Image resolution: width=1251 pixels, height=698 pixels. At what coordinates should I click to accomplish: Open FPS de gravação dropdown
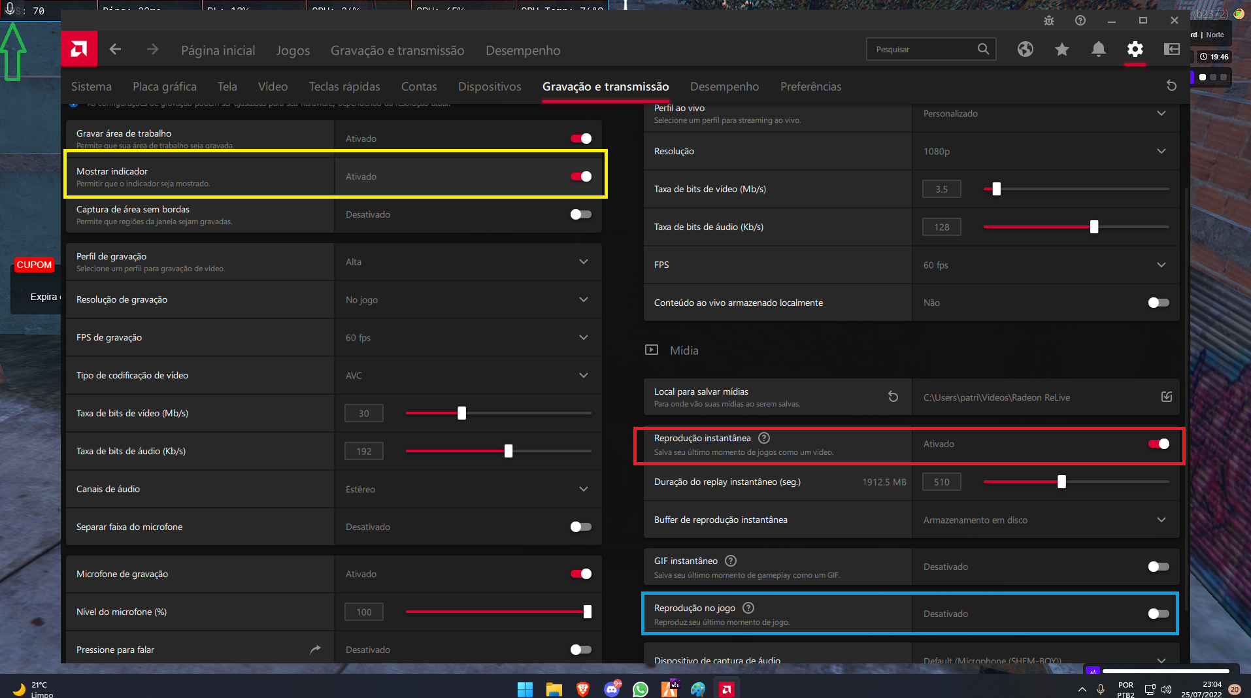(x=468, y=337)
